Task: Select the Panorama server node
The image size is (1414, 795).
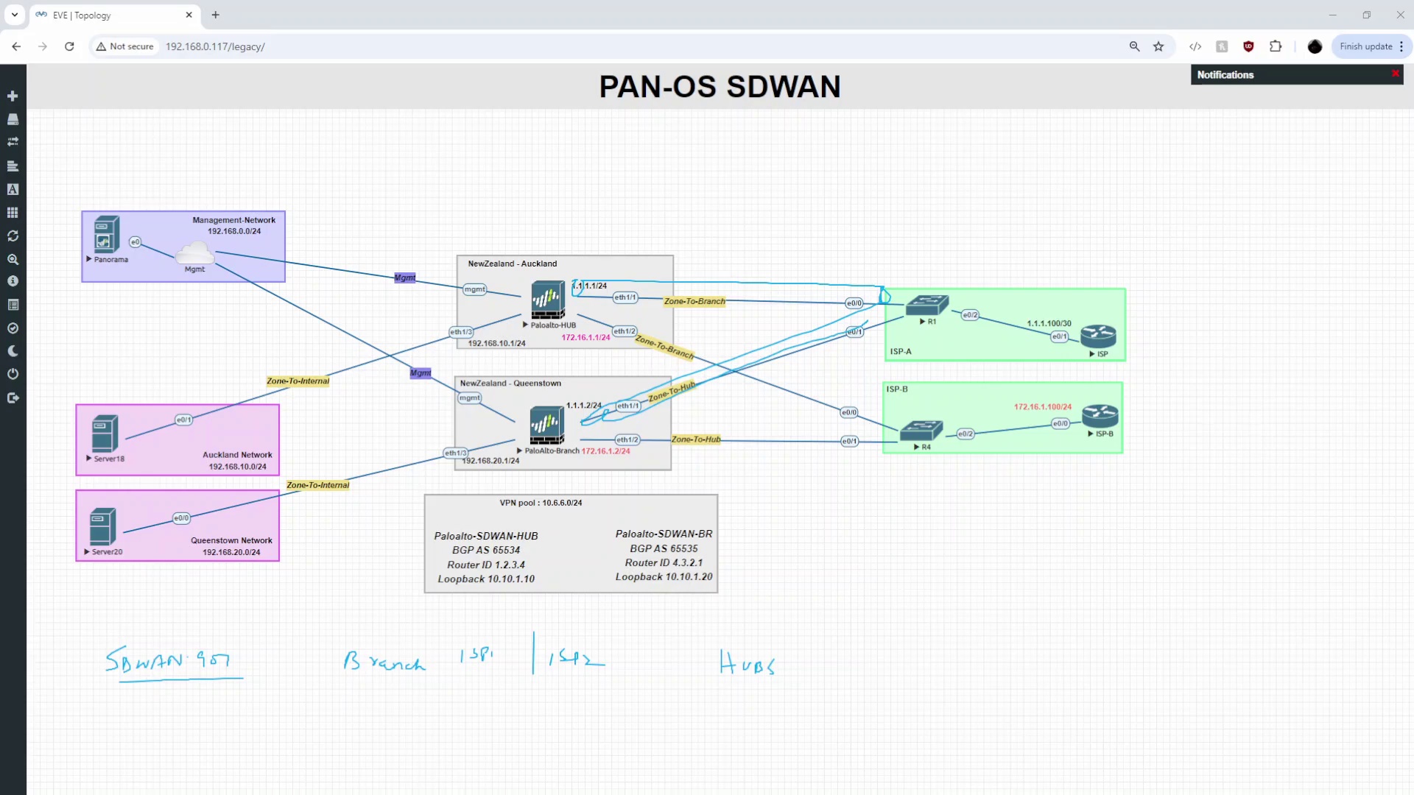Action: pos(106,234)
